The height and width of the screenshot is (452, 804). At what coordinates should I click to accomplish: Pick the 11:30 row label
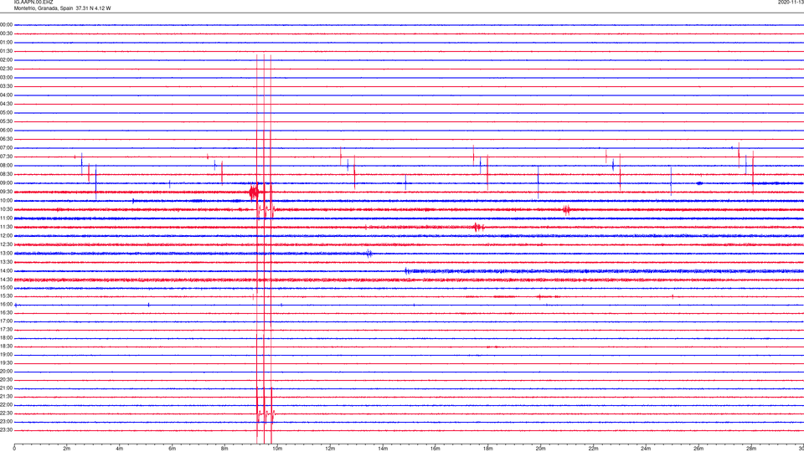tap(6, 227)
